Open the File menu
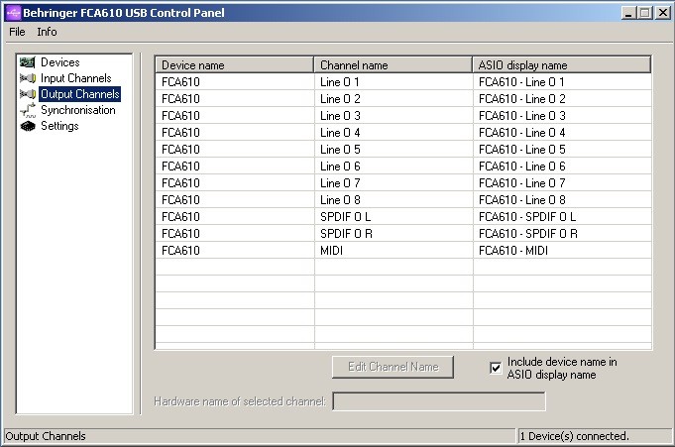The width and height of the screenshot is (675, 447). (x=17, y=32)
